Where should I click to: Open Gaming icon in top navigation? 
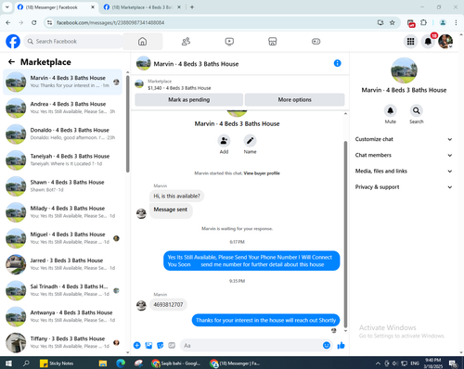[316, 42]
